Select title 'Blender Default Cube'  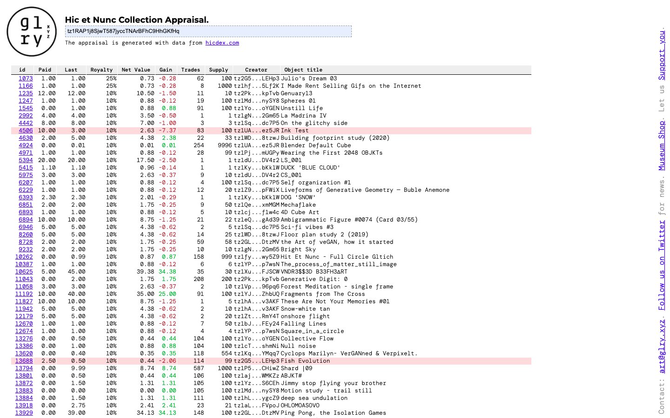pyautogui.click(x=316, y=145)
